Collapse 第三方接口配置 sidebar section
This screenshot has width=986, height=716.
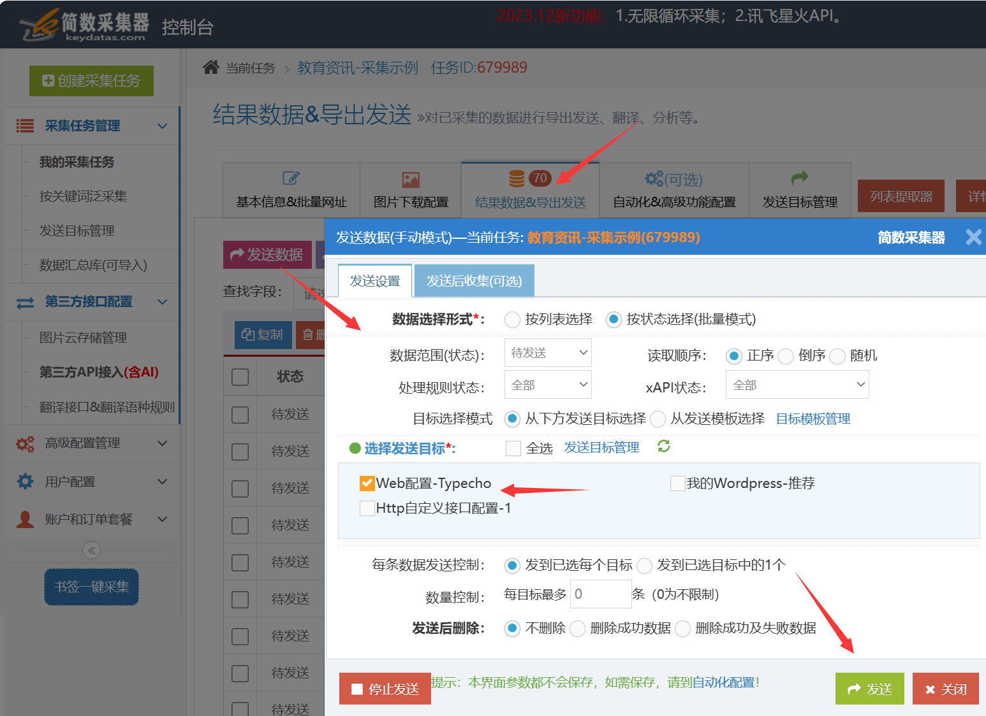(x=163, y=302)
